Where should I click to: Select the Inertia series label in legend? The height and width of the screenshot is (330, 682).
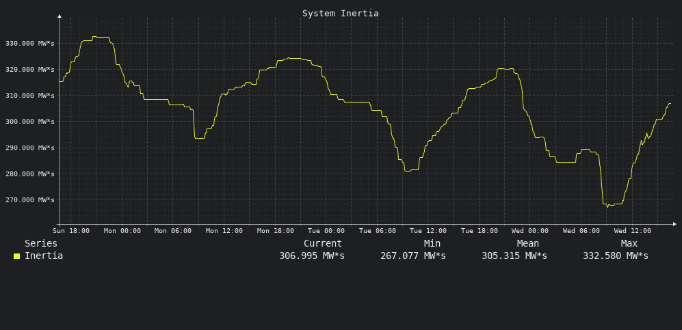click(44, 256)
